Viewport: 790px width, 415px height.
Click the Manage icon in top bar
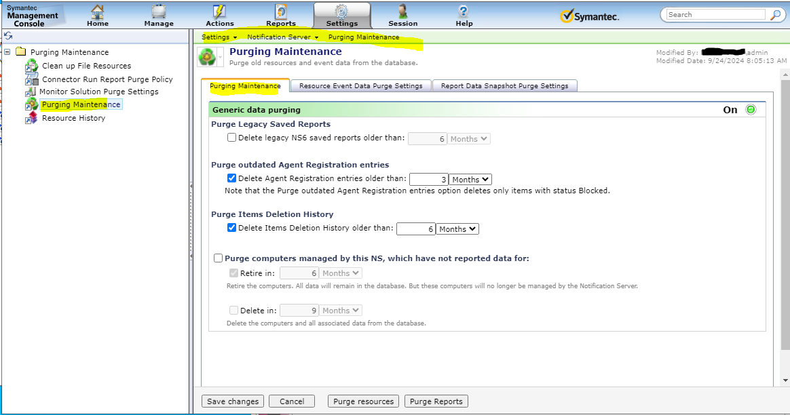pos(159,12)
